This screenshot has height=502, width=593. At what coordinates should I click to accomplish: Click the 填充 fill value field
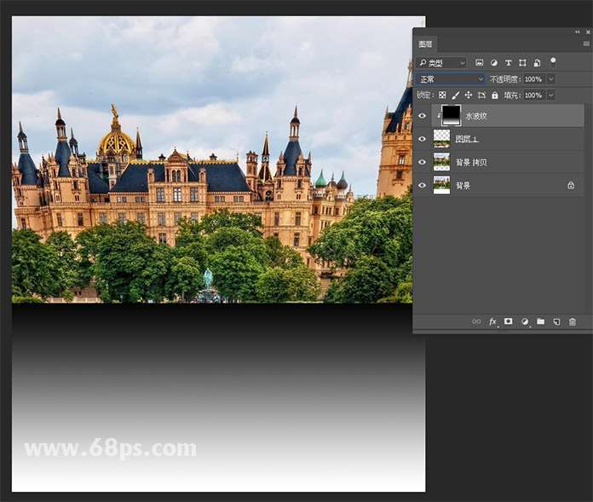click(533, 95)
